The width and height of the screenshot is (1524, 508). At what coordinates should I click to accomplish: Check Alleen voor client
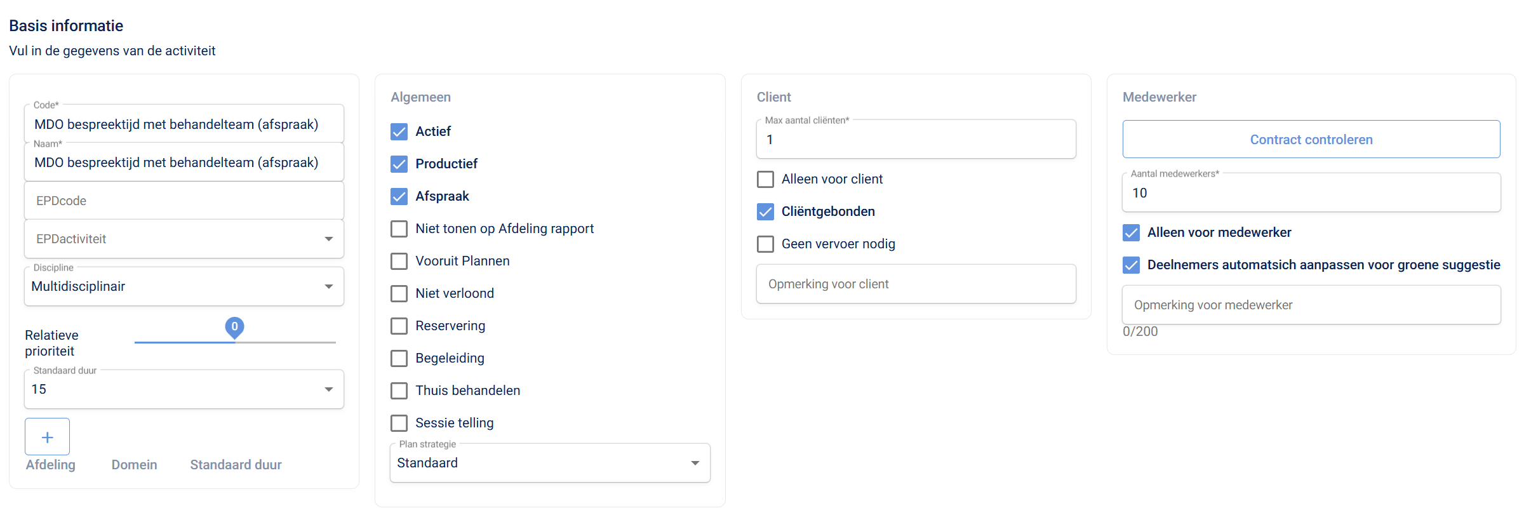point(765,179)
